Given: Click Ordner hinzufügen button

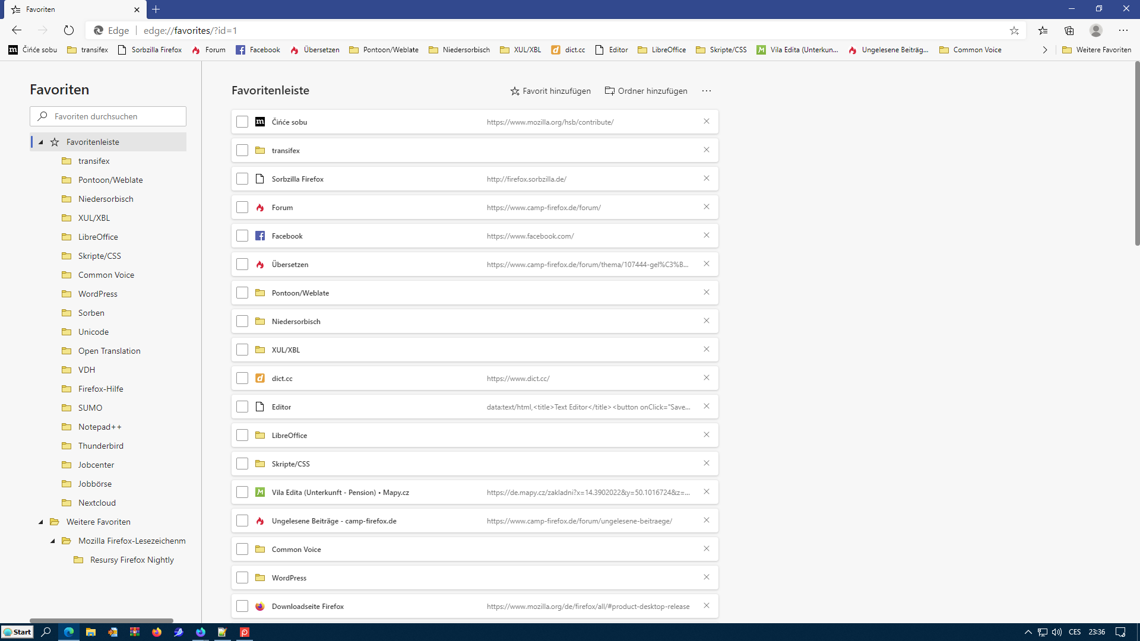Looking at the screenshot, I should (646, 91).
